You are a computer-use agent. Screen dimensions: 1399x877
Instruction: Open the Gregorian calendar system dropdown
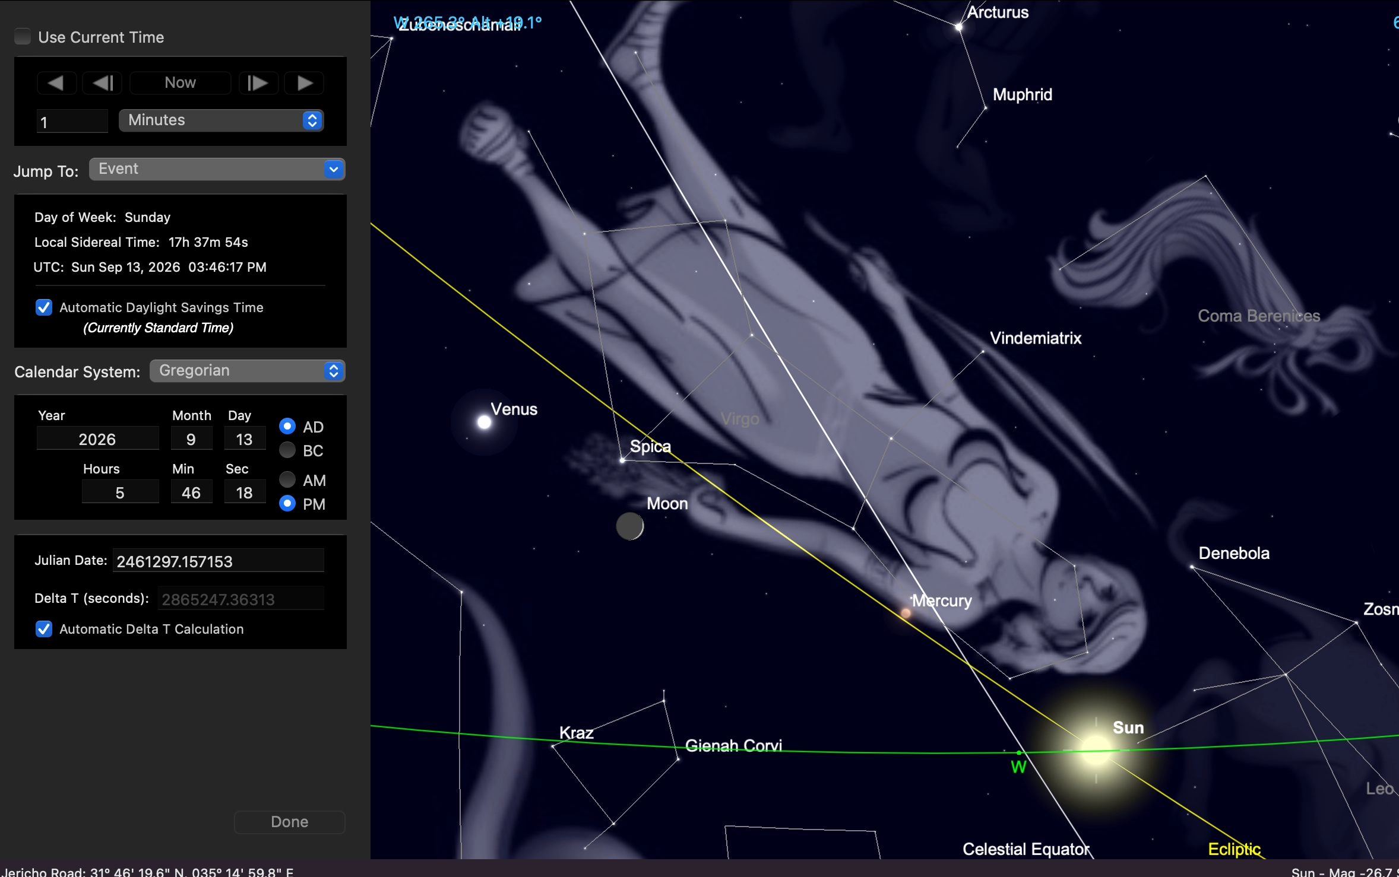pos(247,371)
